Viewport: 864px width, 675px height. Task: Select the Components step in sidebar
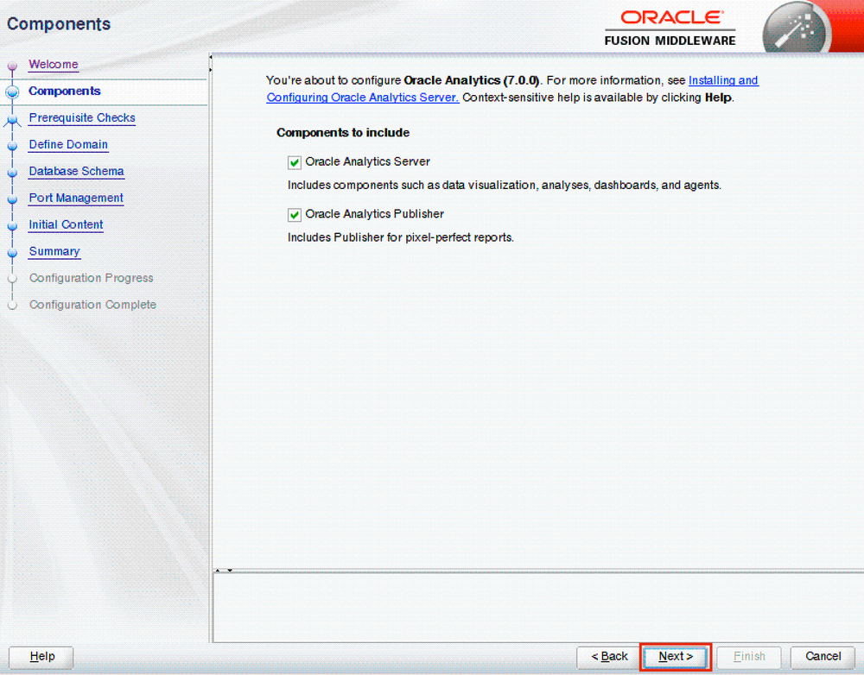[x=65, y=91]
